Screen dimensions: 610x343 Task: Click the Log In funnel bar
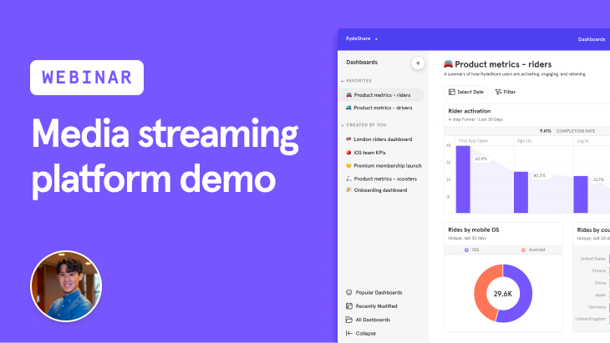pos(581,194)
